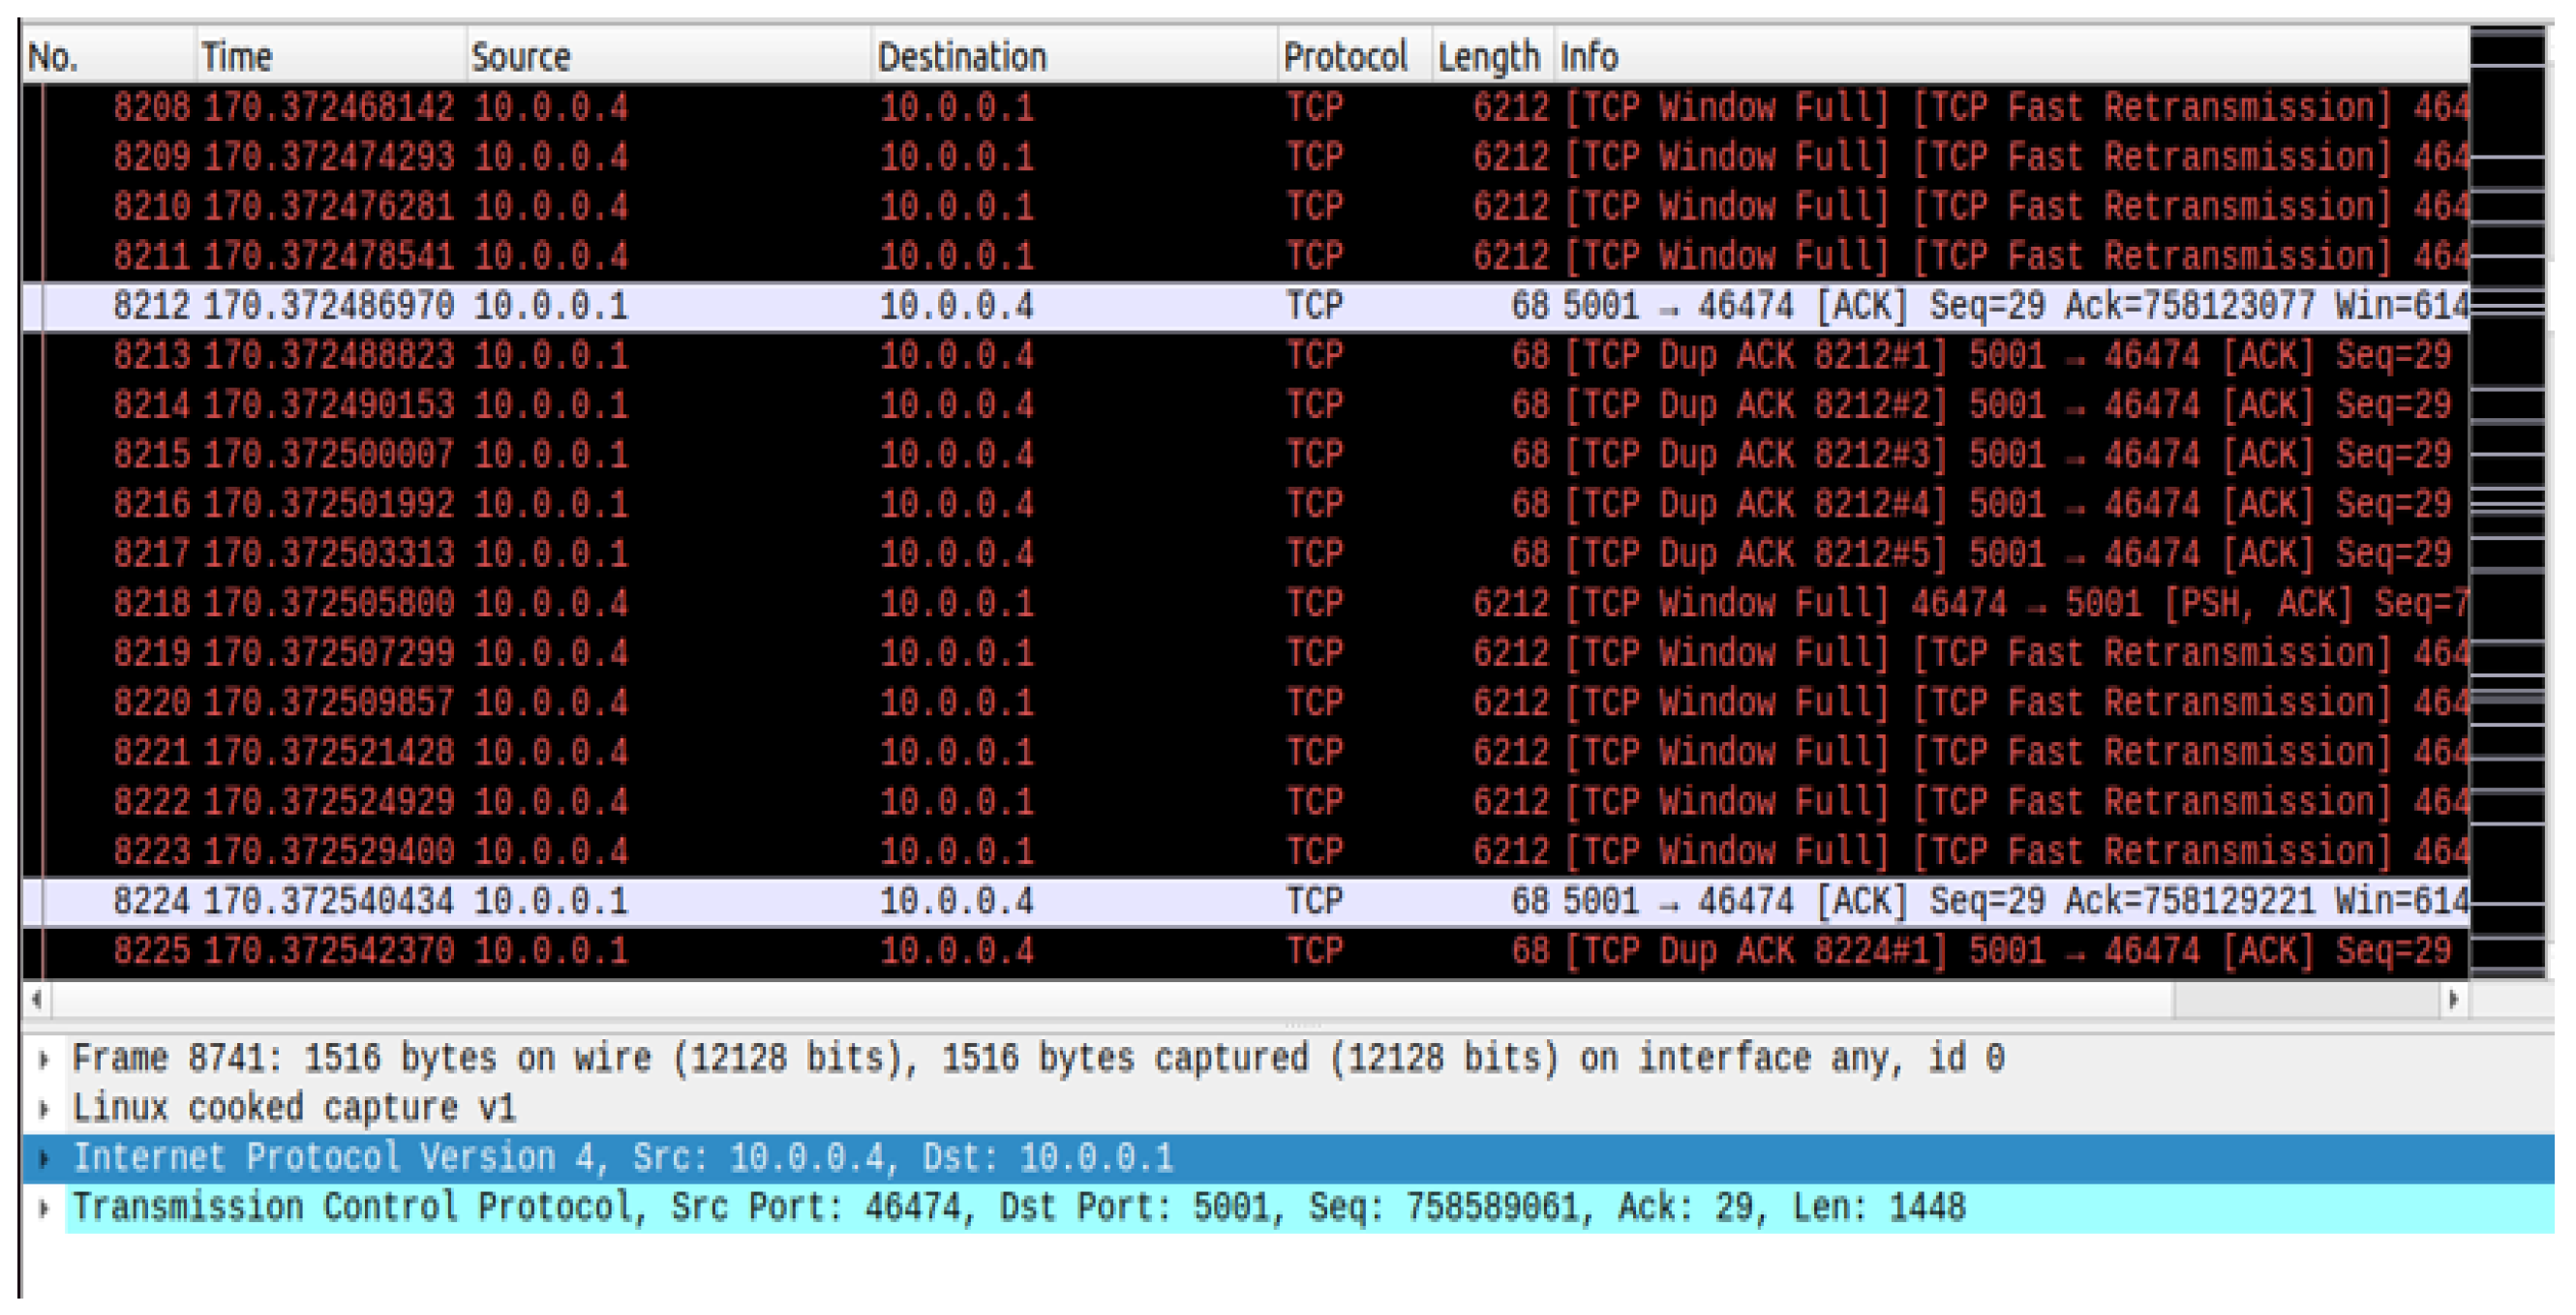This screenshot has width=2576, height=1315.
Task: Select packet 8218 PSH, ACK row
Action: click(1000, 604)
